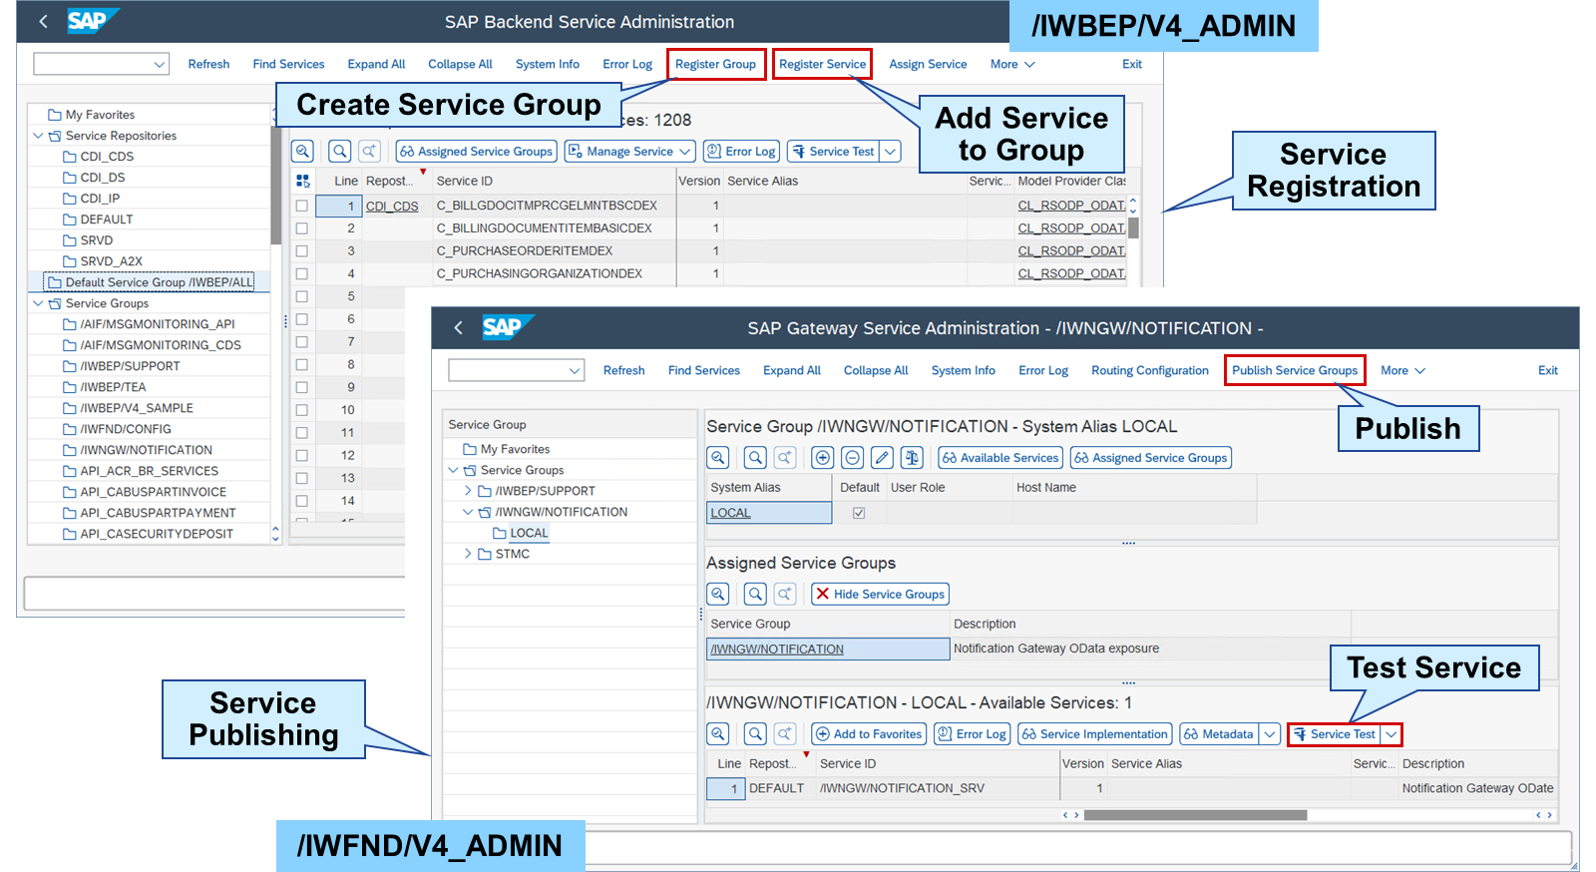Click Find Next icon in Available Services toolbar
This screenshot has height=872, width=1596.
[785, 733]
